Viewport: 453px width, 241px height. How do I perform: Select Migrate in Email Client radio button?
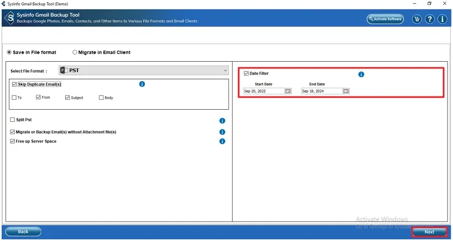coord(75,52)
